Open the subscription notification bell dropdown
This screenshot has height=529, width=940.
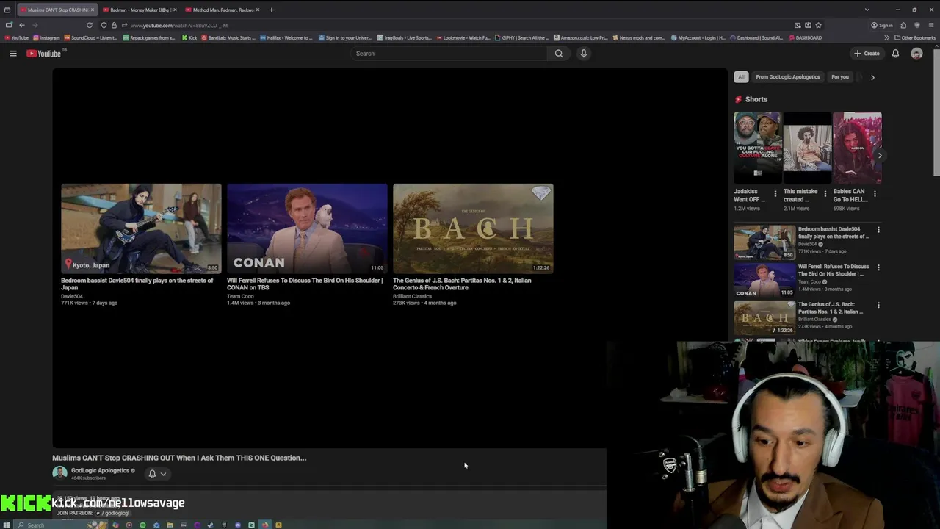(x=157, y=474)
